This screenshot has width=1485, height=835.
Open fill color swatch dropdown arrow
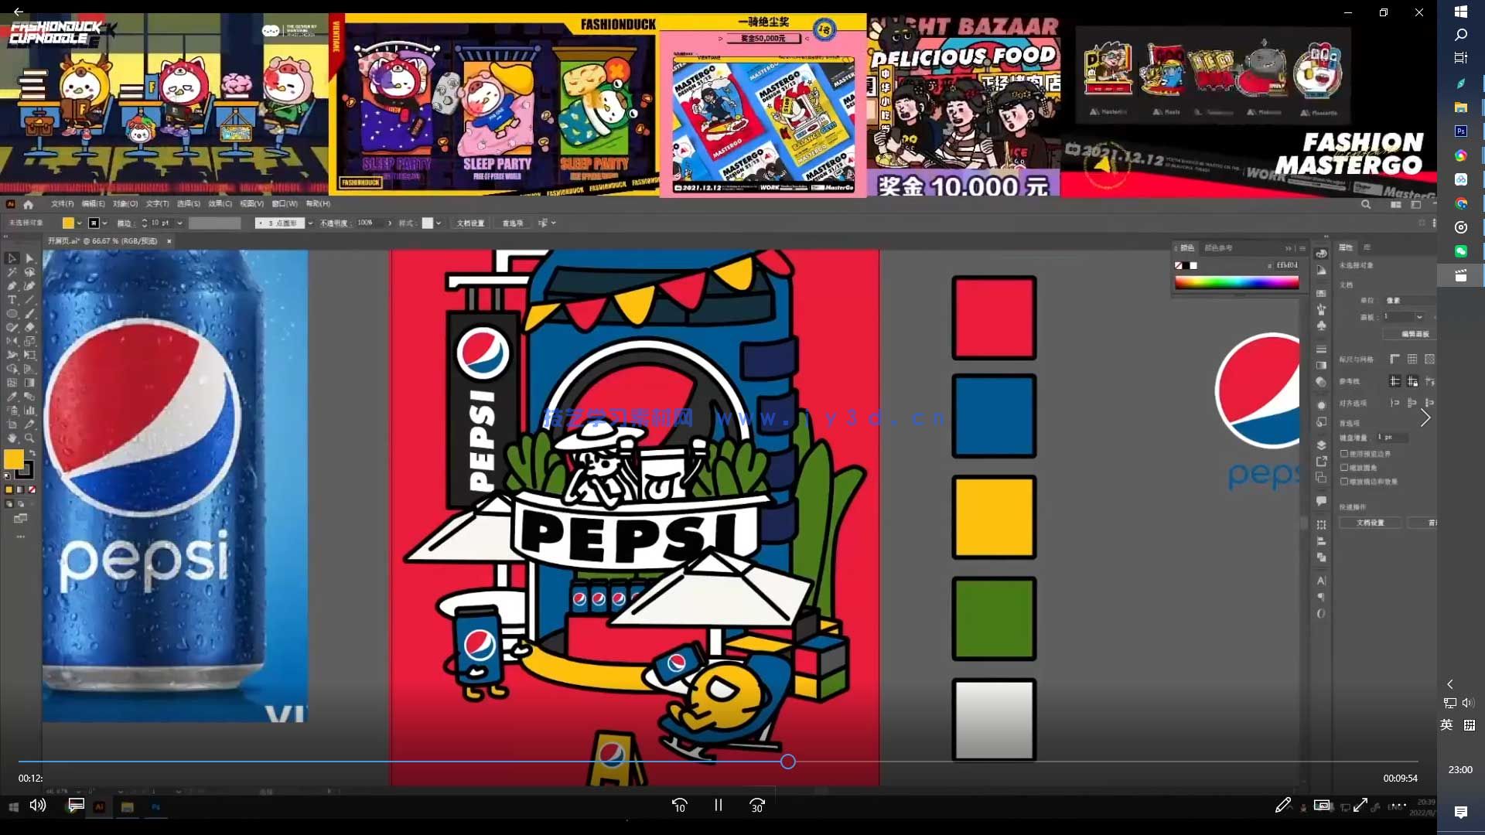(x=79, y=223)
